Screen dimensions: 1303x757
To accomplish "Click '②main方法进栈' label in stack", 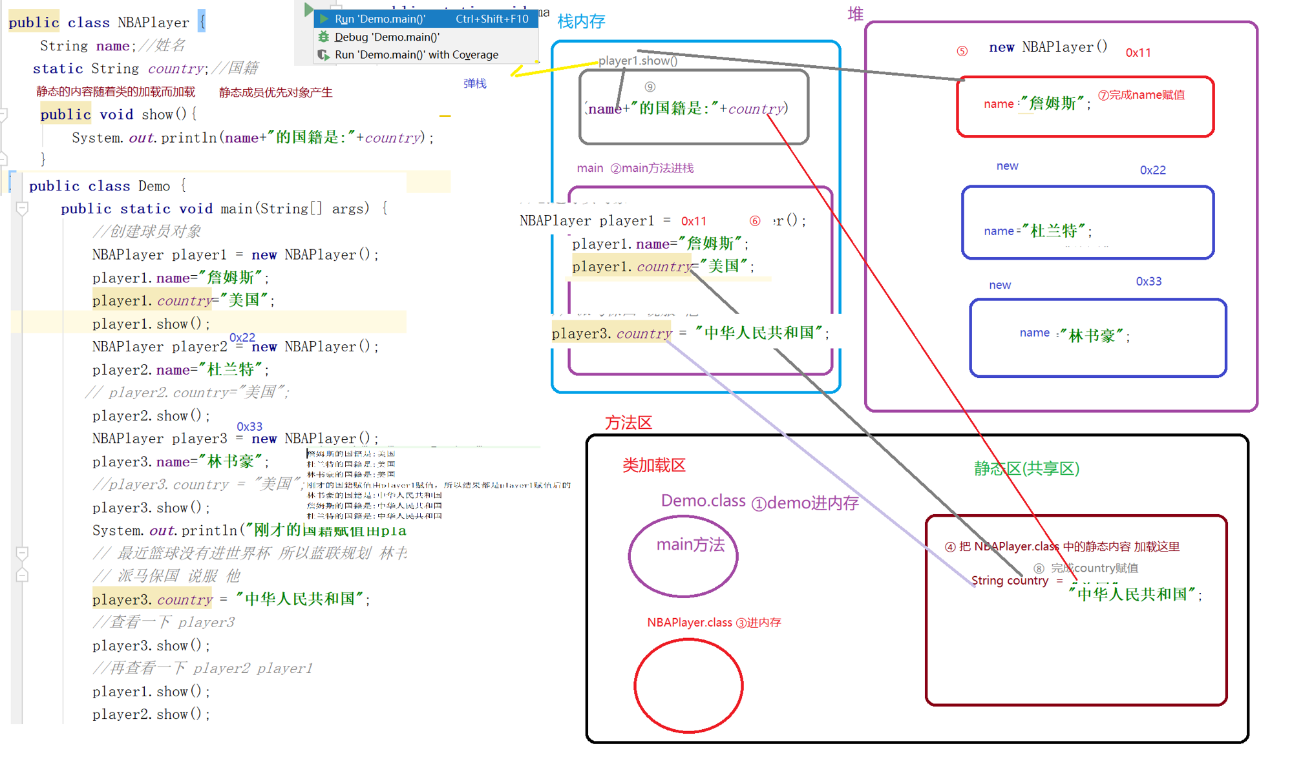I will click(652, 168).
